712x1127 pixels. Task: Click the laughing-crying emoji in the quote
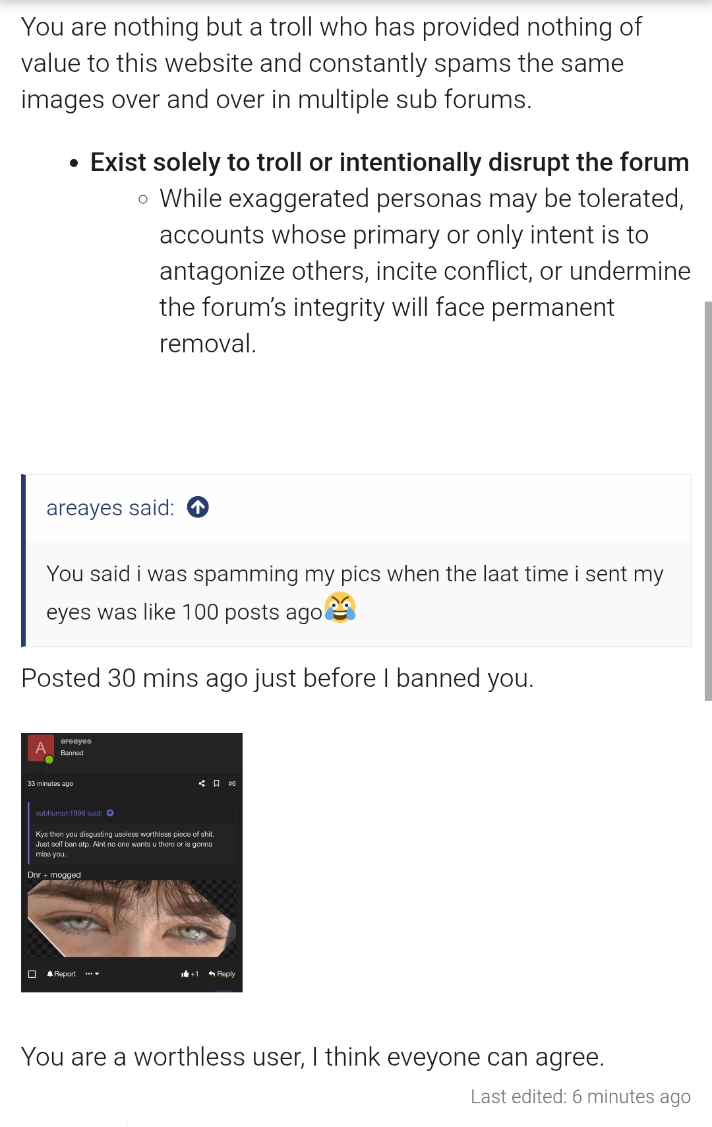pos(340,608)
